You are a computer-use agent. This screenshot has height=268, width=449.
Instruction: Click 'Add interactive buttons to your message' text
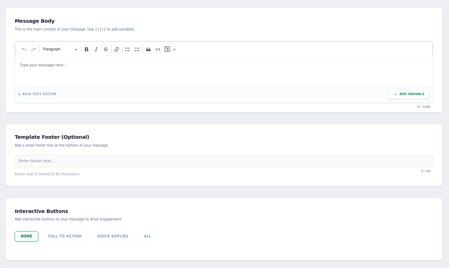[x=69, y=219]
